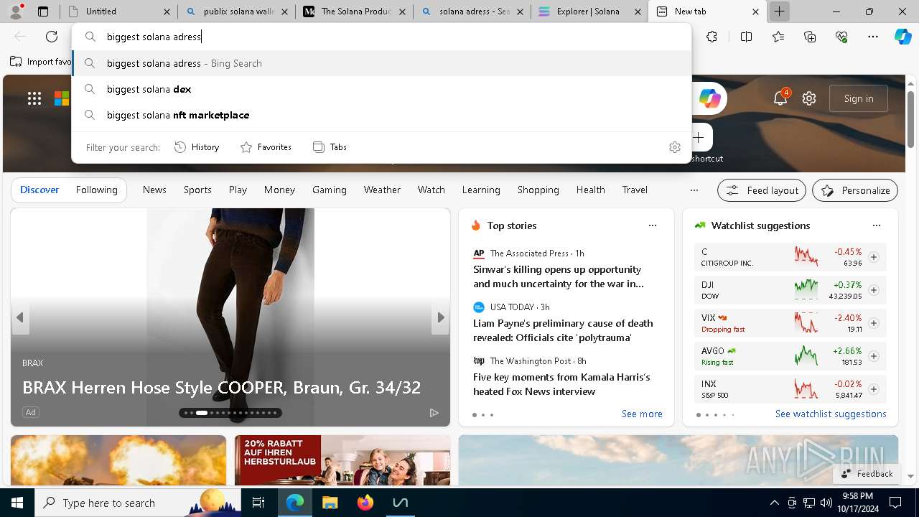The height and width of the screenshot is (517, 919).
Task: Add DOW to watchlist
Action: click(874, 290)
